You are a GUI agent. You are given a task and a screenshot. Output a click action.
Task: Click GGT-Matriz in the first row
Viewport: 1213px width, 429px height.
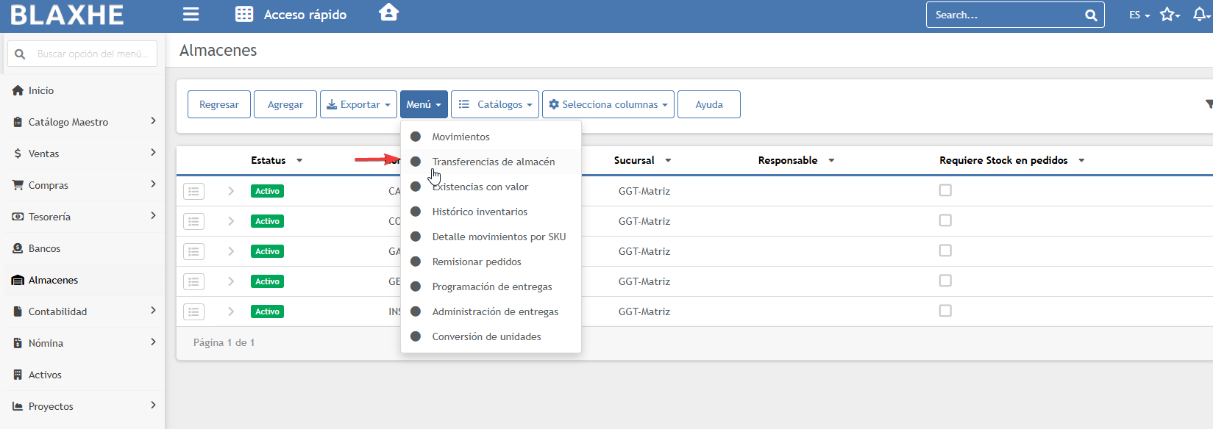coord(644,191)
